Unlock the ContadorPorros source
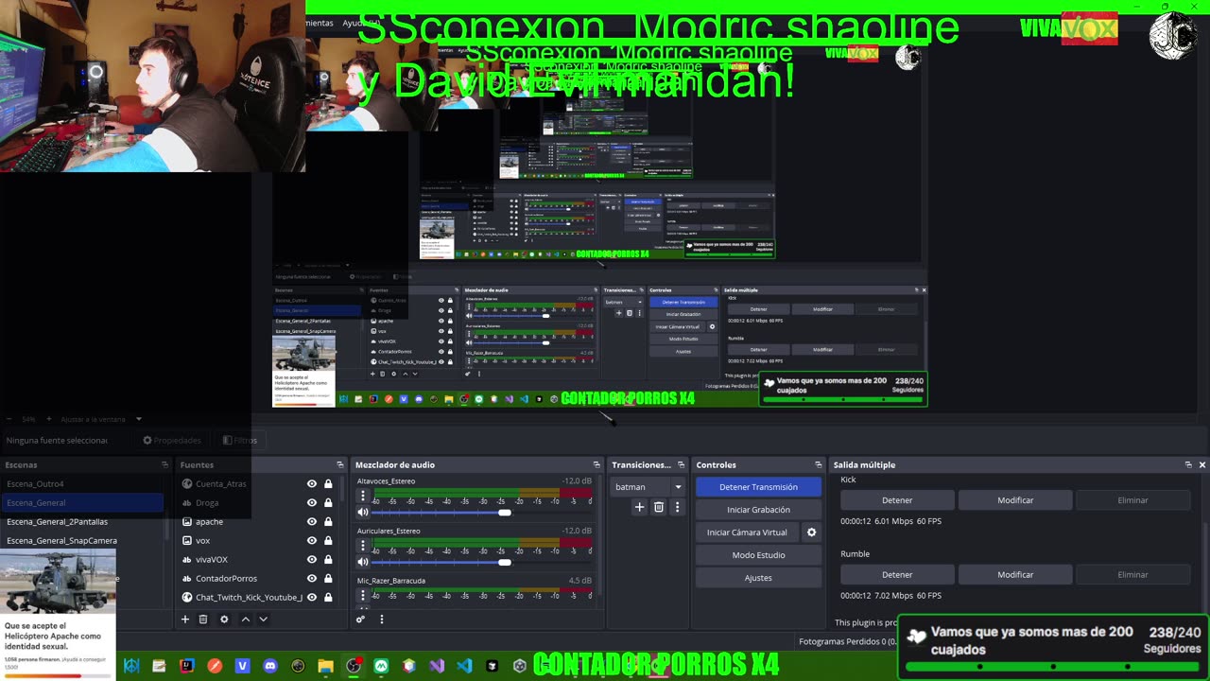1210x681 pixels. pos(328,578)
